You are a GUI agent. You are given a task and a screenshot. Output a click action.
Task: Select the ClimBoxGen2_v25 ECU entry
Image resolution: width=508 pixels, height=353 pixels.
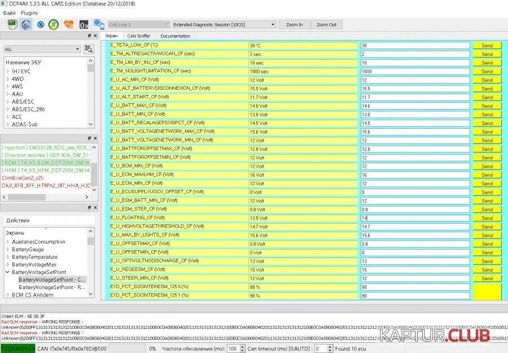point(23,178)
